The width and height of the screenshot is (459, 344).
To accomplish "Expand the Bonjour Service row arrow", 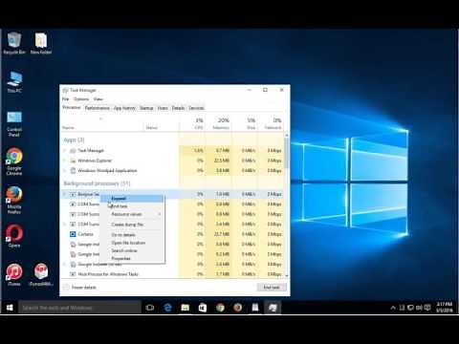I will [x=65, y=194].
